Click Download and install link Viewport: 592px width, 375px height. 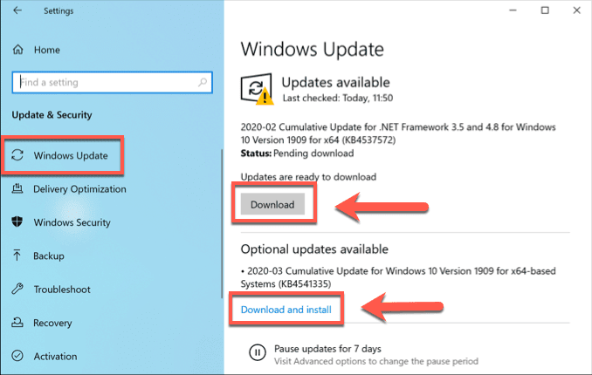(286, 310)
